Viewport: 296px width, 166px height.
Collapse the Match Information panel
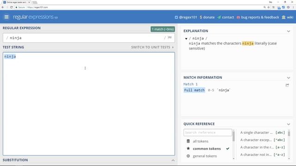pyautogui.click(x=289, y=78)
